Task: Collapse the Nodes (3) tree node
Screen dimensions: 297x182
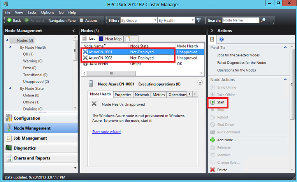Action: point(7,40)
